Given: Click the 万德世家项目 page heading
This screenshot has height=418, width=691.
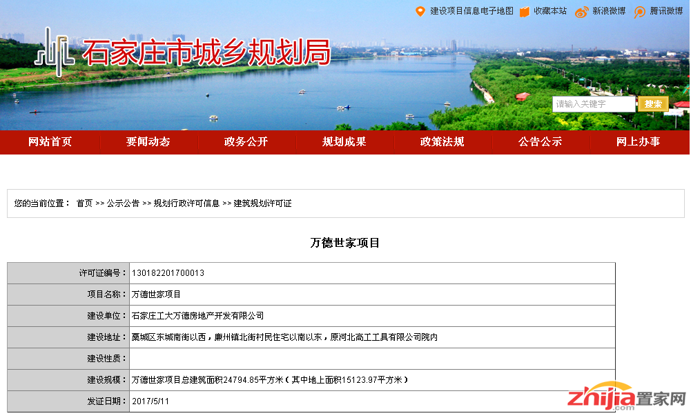Looking at the screenshot, I should pos(344,243).
